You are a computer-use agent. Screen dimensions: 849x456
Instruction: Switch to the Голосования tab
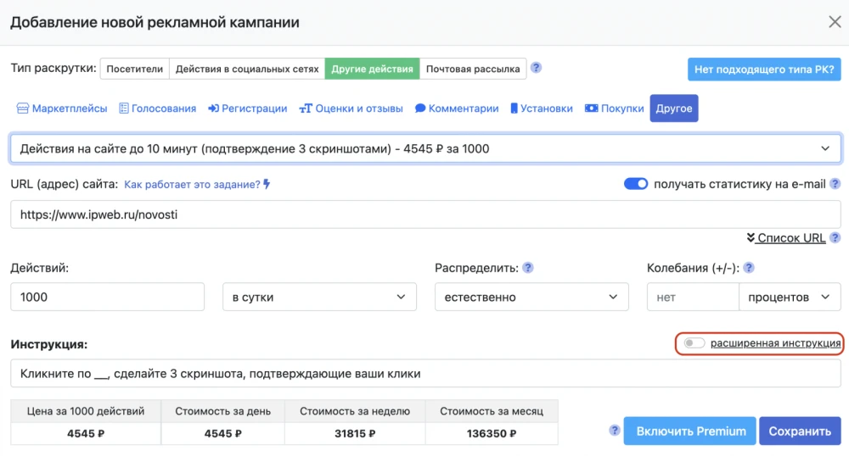pyautogui.click(x=157, y=108)
